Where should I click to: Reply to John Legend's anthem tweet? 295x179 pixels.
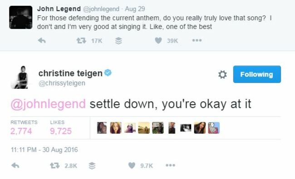[x=42, y=40]
